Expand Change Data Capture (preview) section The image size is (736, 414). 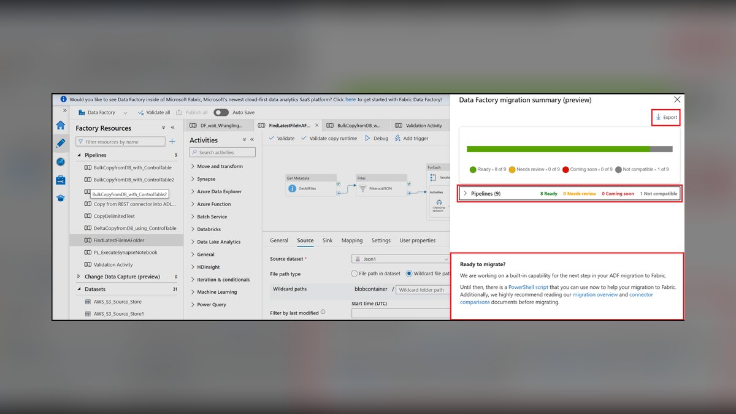coord(79,277)
